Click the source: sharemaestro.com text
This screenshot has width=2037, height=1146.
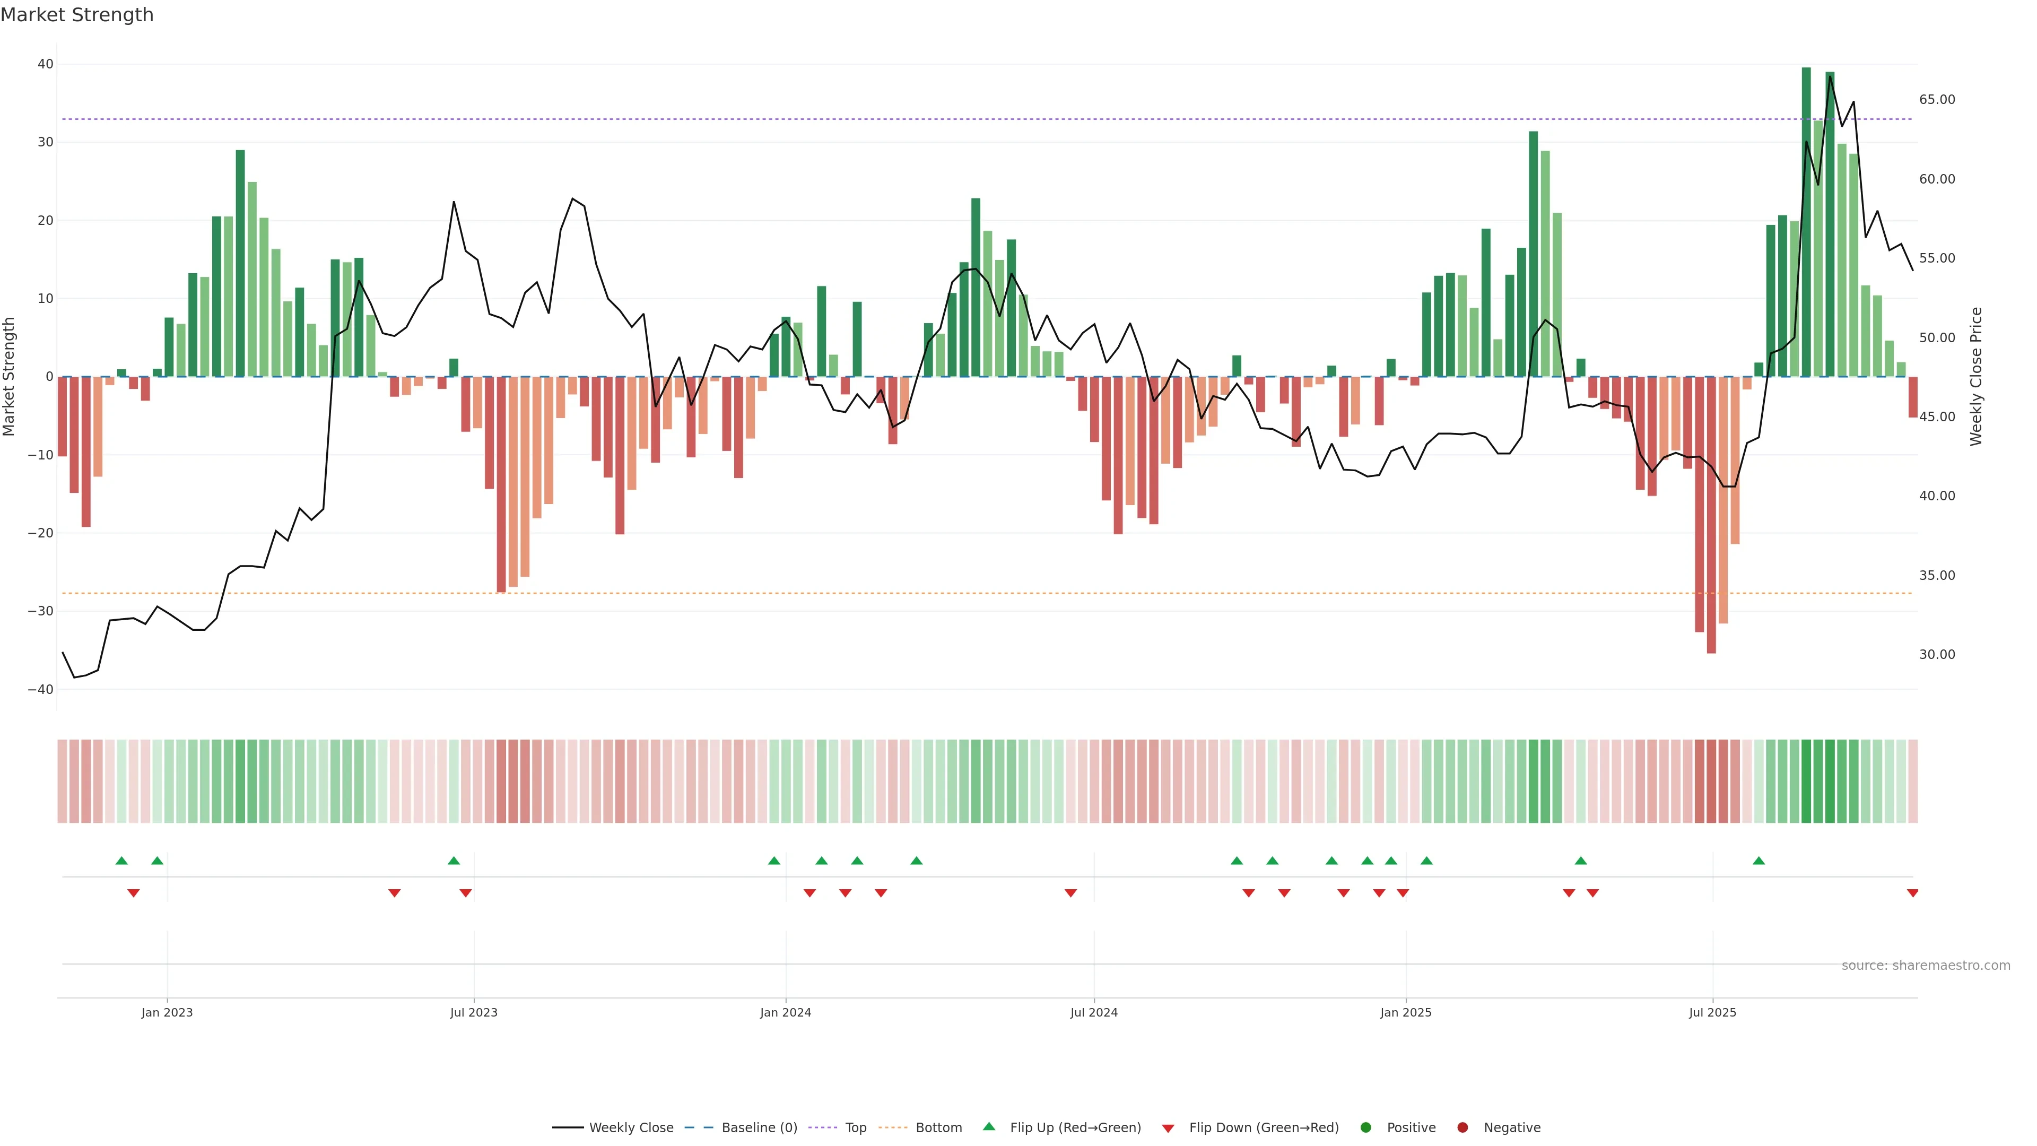tap(1926, 966)
